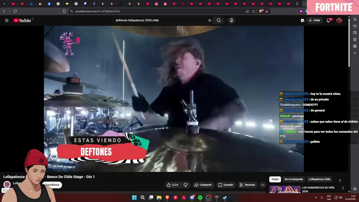Clip video with Recortar button
Viewport: 359px width, 202px height.
coord(247,185)
